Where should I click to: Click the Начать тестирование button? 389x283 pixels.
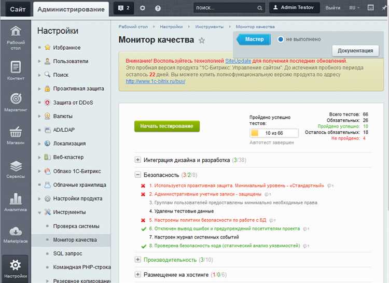click(166, 126)
